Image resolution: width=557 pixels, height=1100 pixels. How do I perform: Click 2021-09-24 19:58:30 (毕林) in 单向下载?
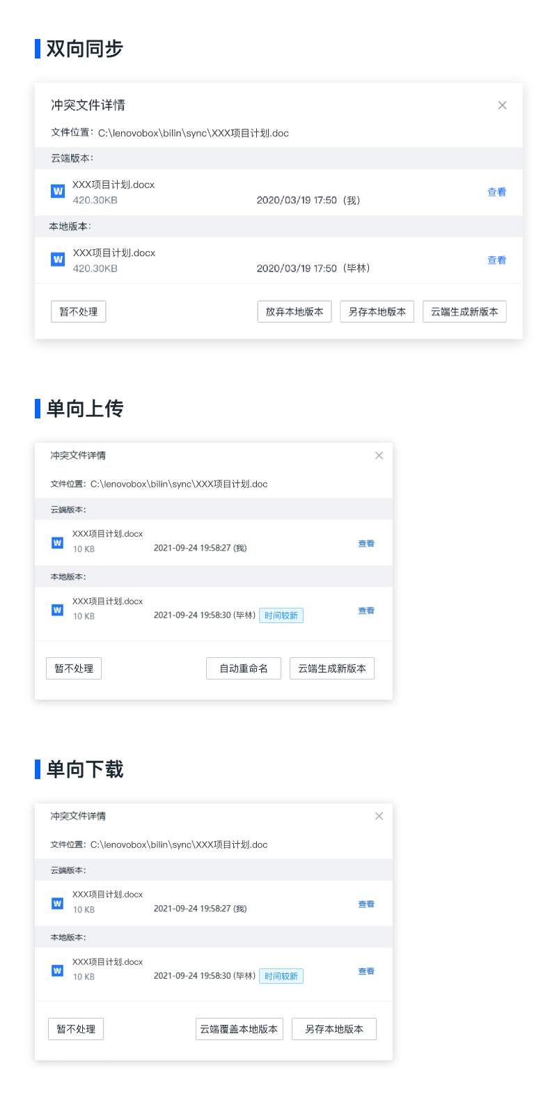coord(205,976)
